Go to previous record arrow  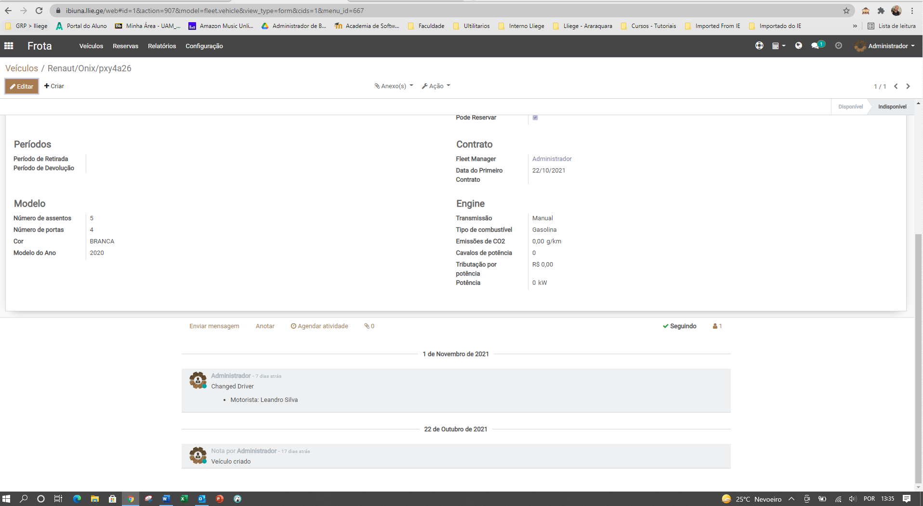896,86
